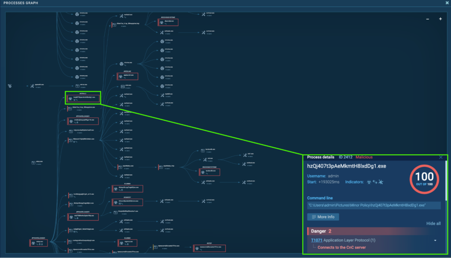Click the 100 out of 100 score circle
The height and width of the screenshot is (258, 451).
[x=424, y=179]
